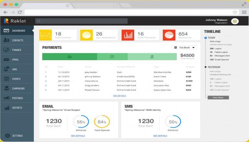The image size is (249, 142).
Task: Click See Details under Payments table
Action: (119, 96)
